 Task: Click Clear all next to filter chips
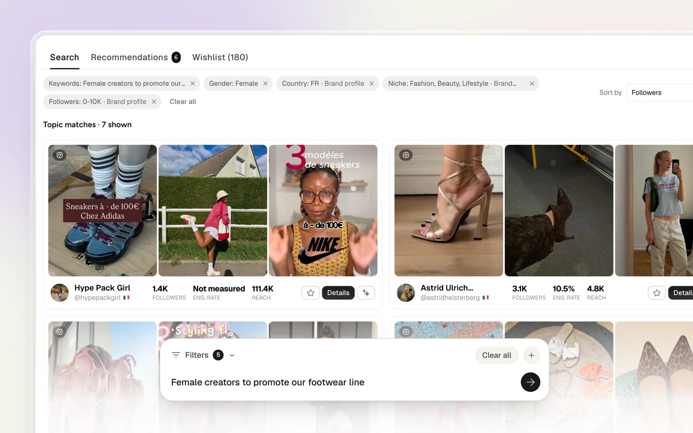click(x=183, y=102)
